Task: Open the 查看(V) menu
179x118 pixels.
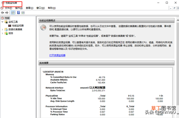Action: [30, 8]
